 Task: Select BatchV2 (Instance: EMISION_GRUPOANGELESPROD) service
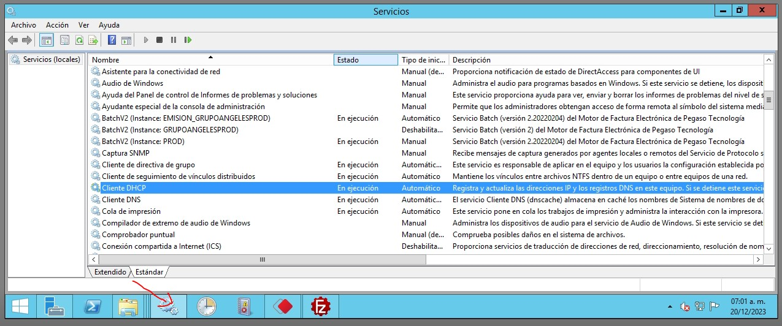point(186,118)
